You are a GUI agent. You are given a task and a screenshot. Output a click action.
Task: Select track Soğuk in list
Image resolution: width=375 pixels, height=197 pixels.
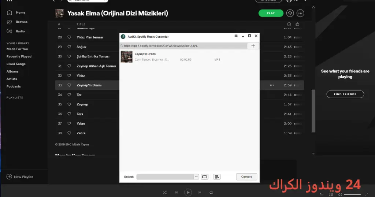coord(81,47)
